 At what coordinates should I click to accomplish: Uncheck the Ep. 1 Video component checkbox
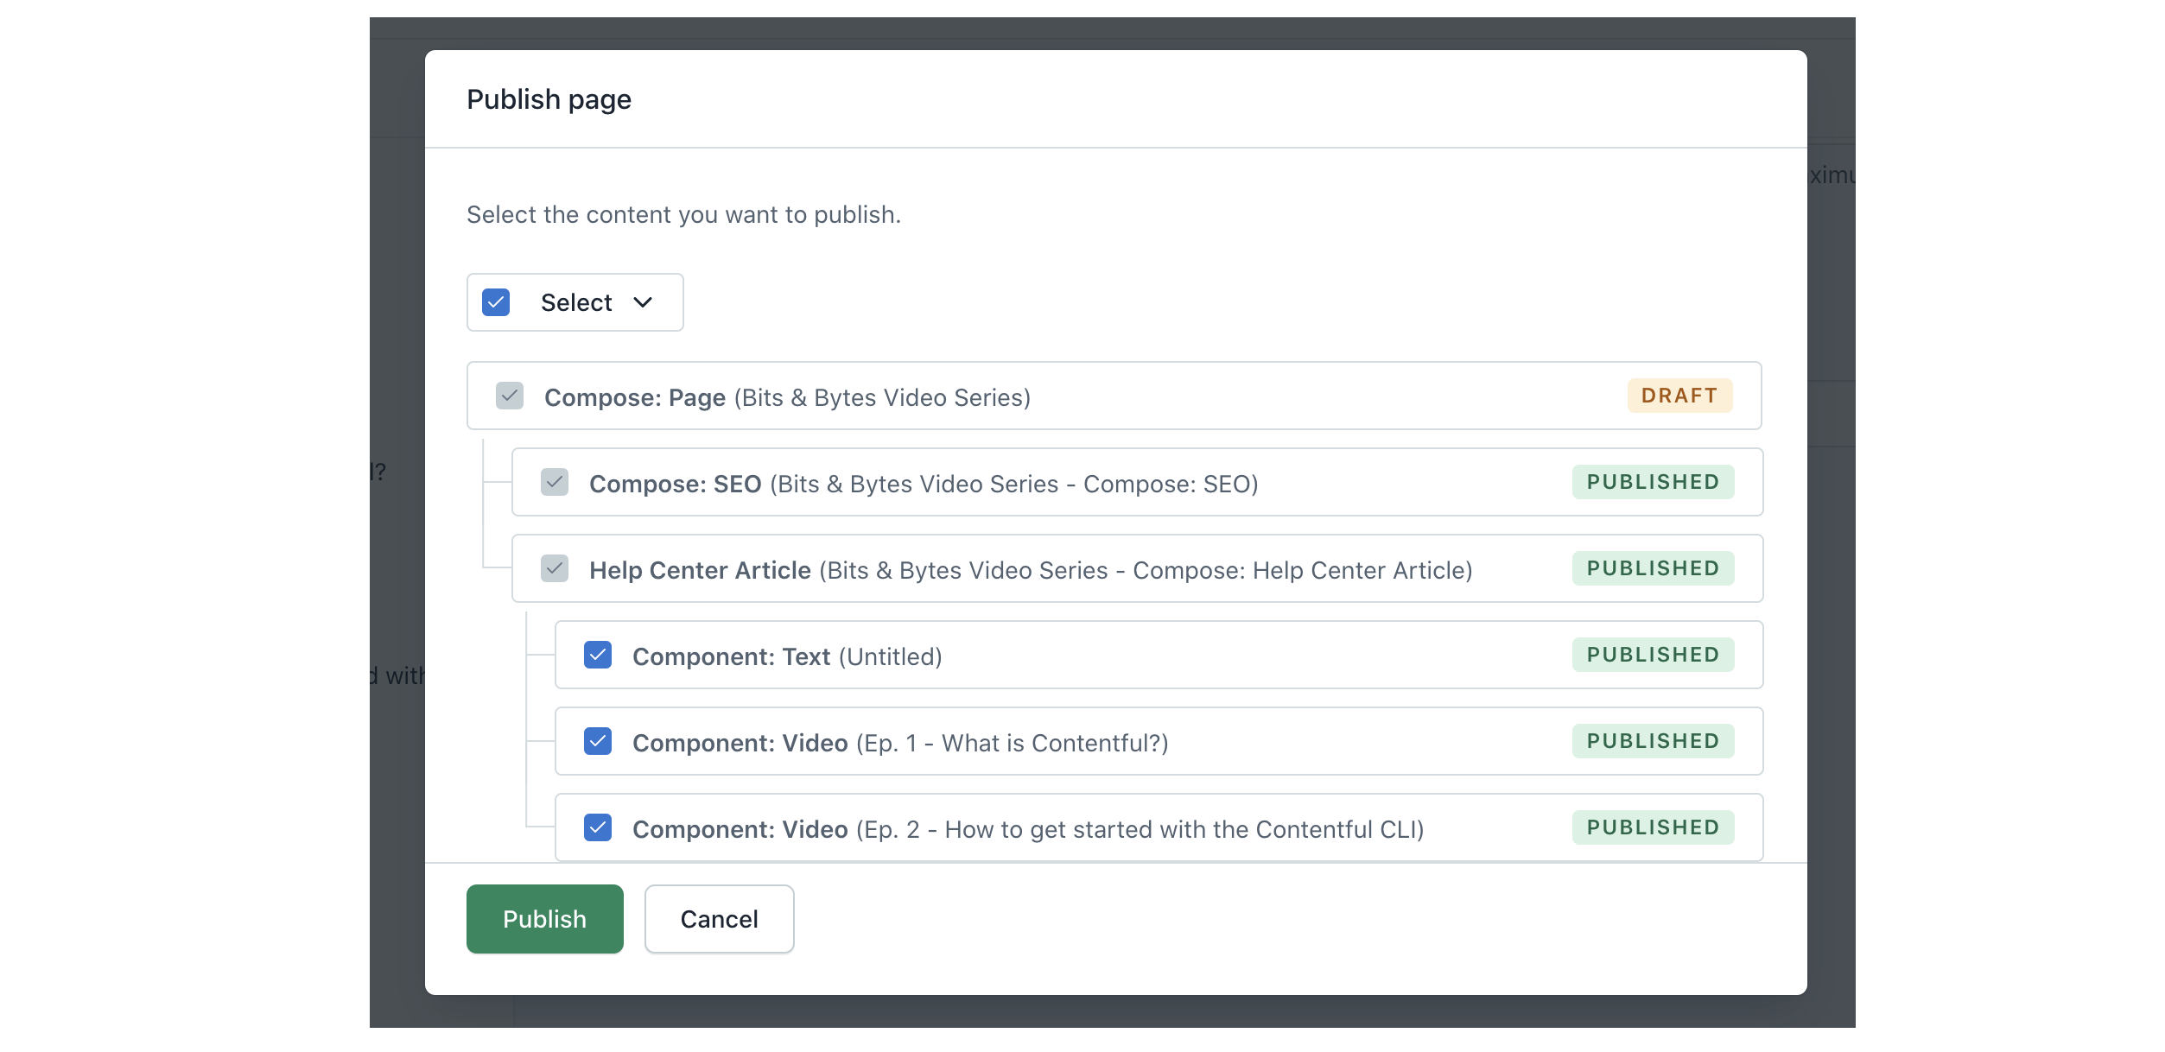pos(598,741)
